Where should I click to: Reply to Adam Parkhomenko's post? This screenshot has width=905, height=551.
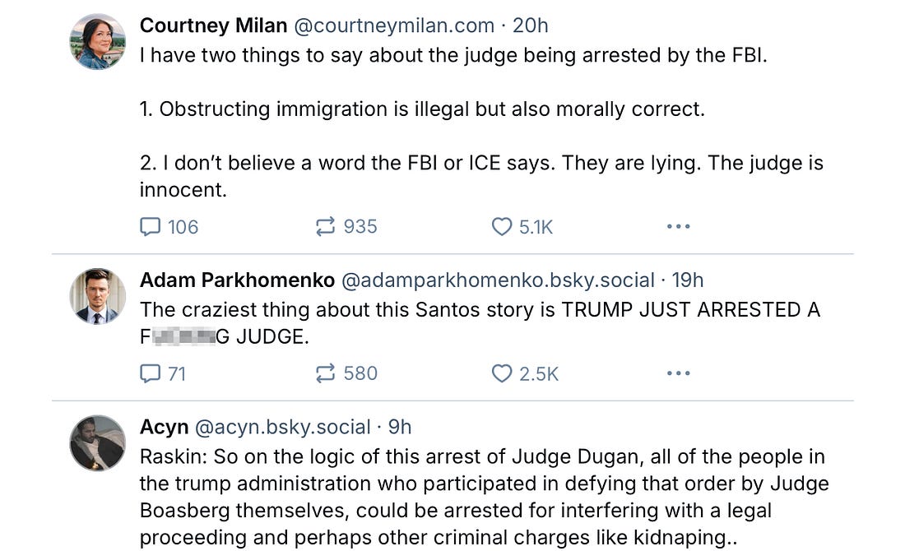(x=151, y=373)
